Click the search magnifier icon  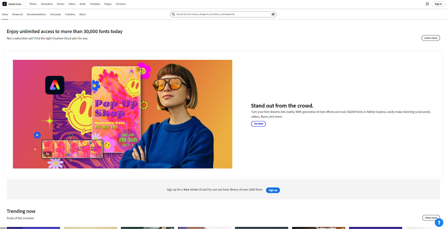[173, 14]
